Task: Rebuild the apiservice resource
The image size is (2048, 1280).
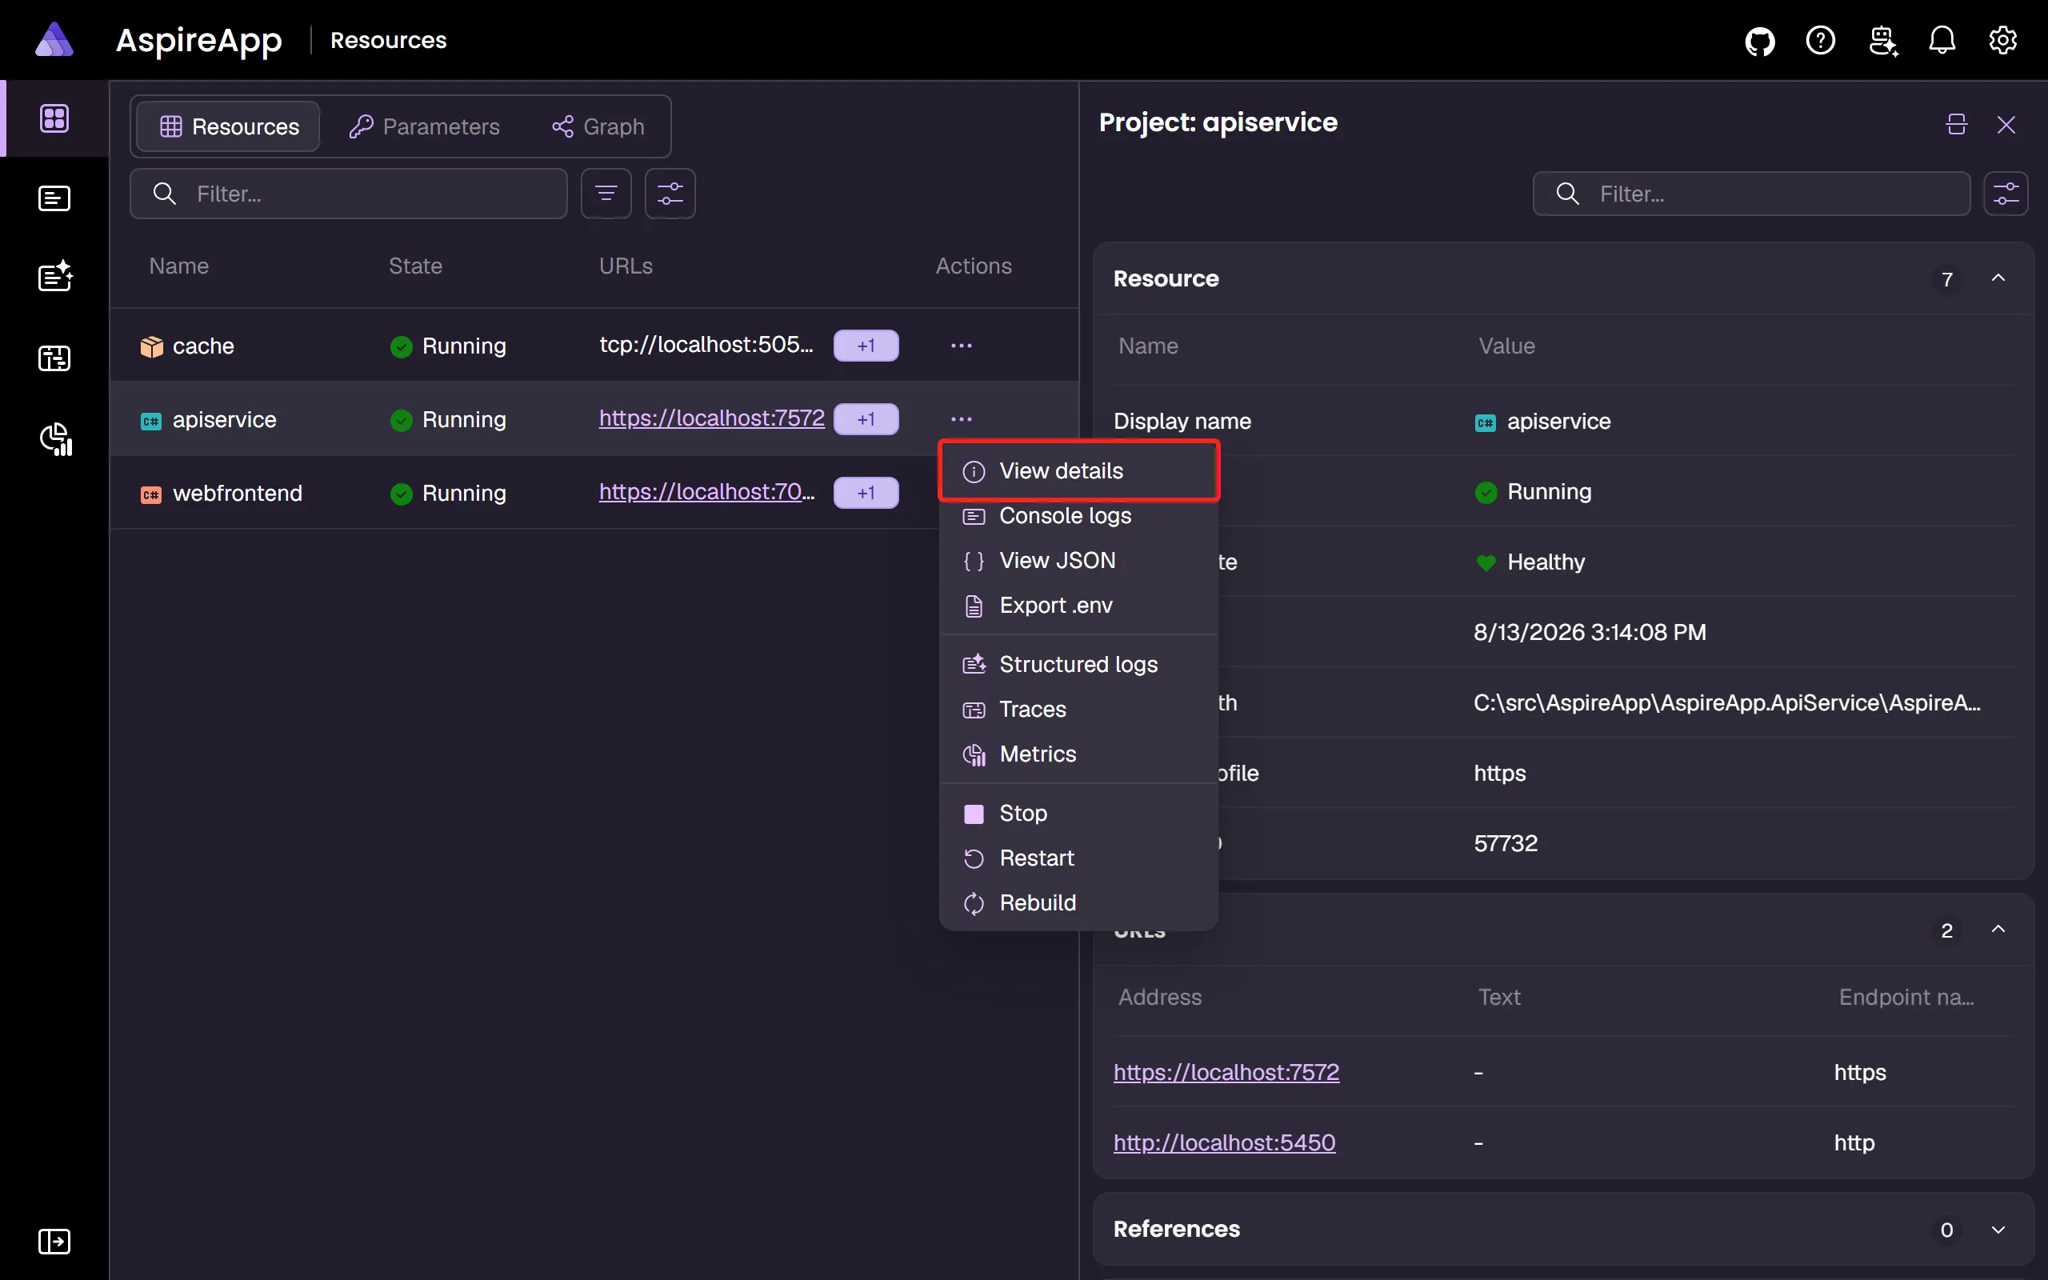Action: point(1079,903)
